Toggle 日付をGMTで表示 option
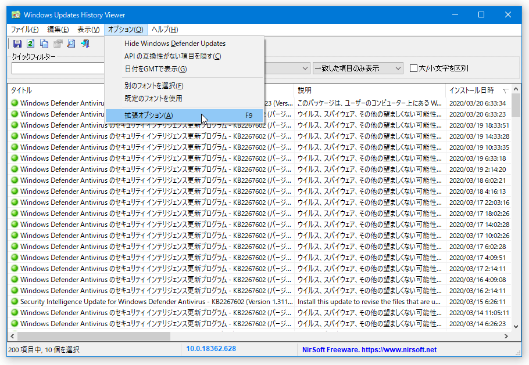 pyautogui.click(x=184, y=69)
